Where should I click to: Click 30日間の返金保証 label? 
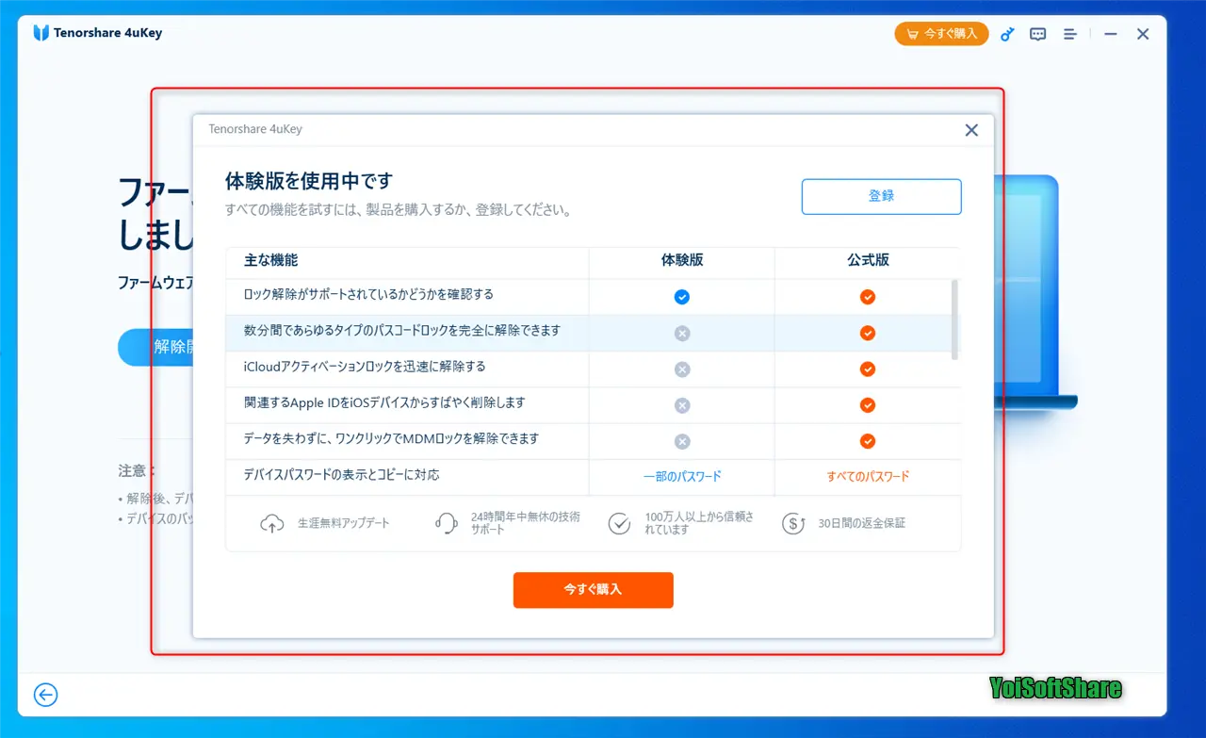coord(862,524)
